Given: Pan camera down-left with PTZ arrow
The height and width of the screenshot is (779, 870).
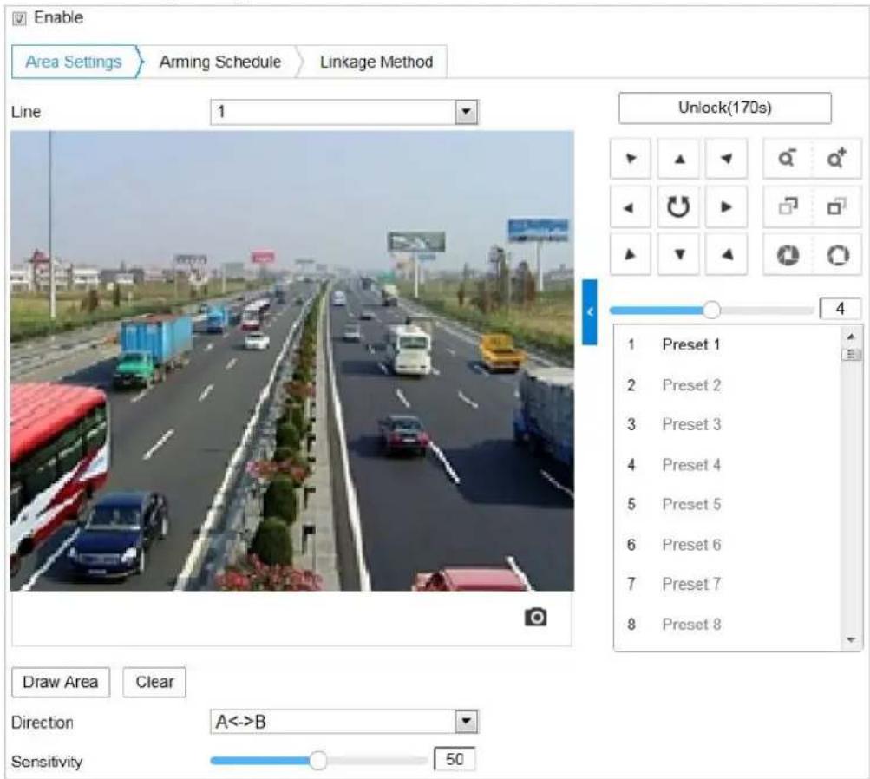Looking at the screenshot, I should click(631, 255).
